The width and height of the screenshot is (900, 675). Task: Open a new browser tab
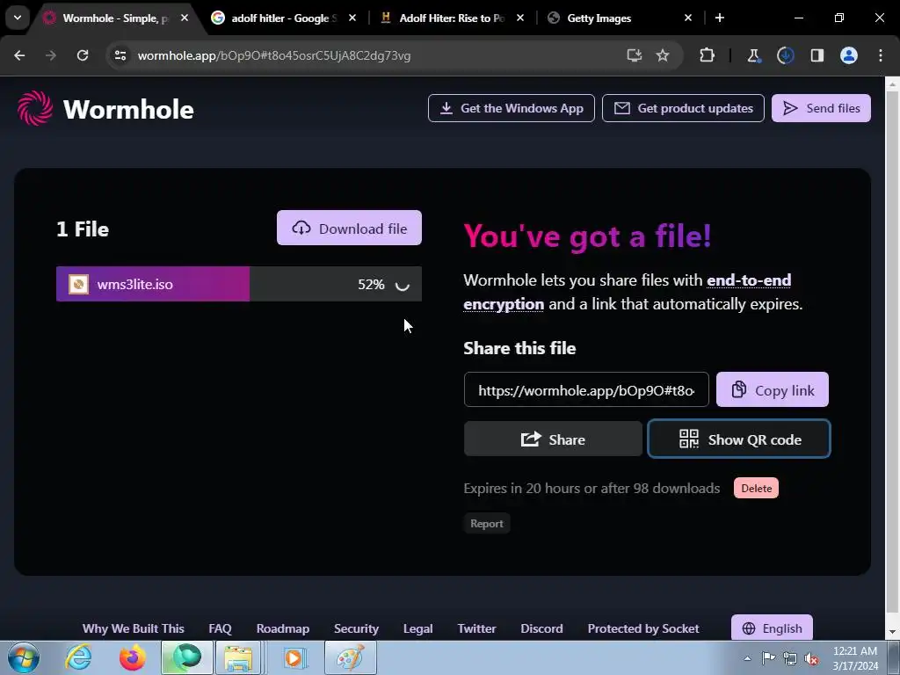coord(720,18)
